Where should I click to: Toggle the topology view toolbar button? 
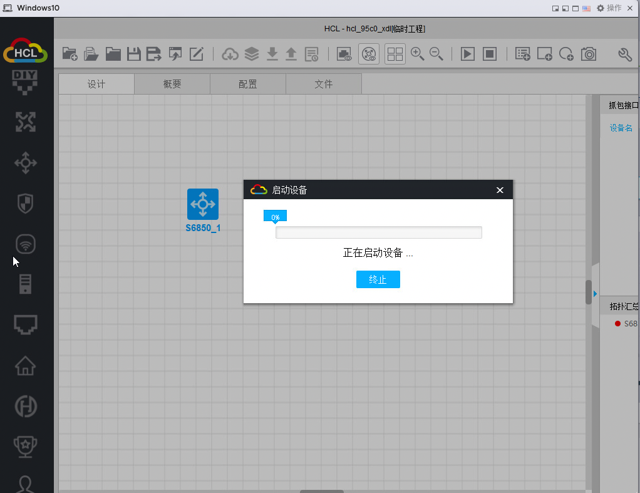point(369,54)
